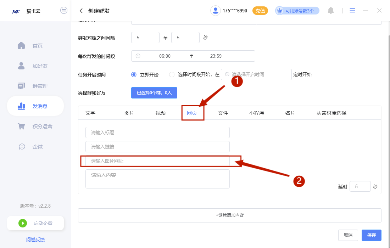Click +继续添加内容 button
Viewport: 390px width, 248px height.
(x=230, y=215)
